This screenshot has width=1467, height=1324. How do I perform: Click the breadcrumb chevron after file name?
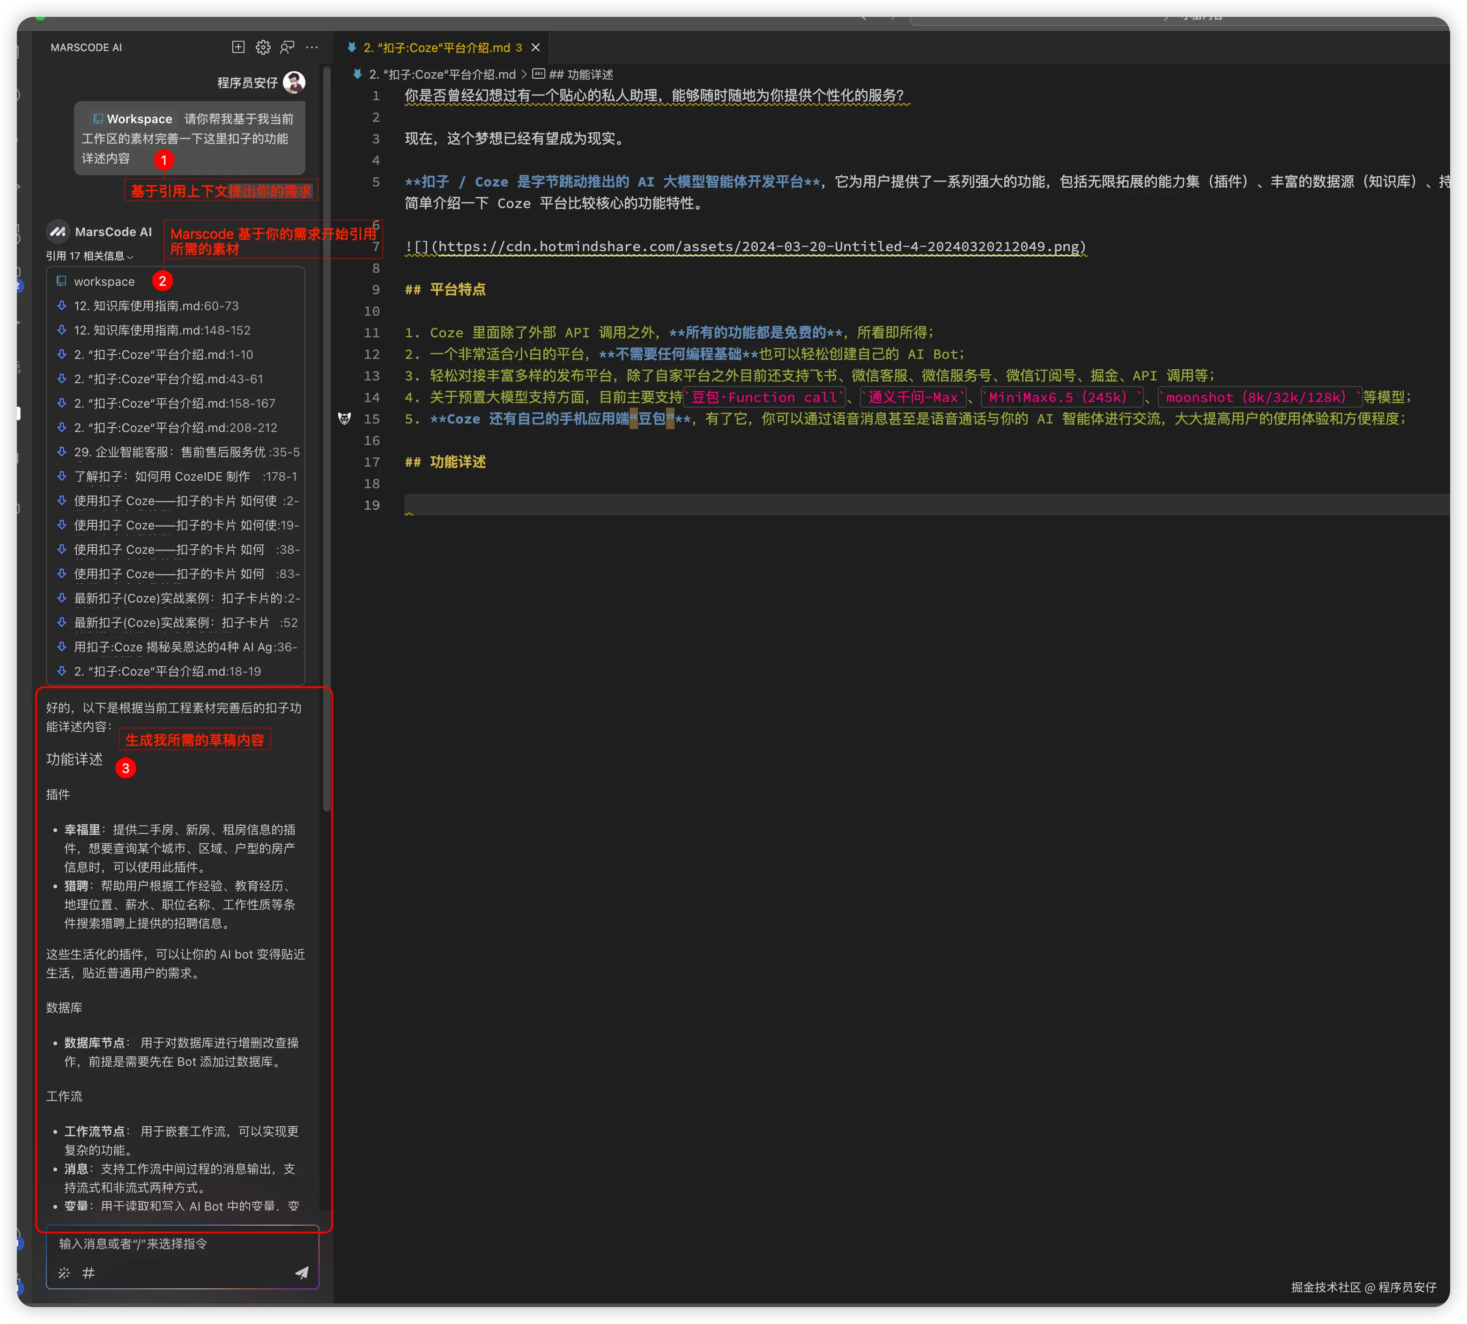pos(524,74)
